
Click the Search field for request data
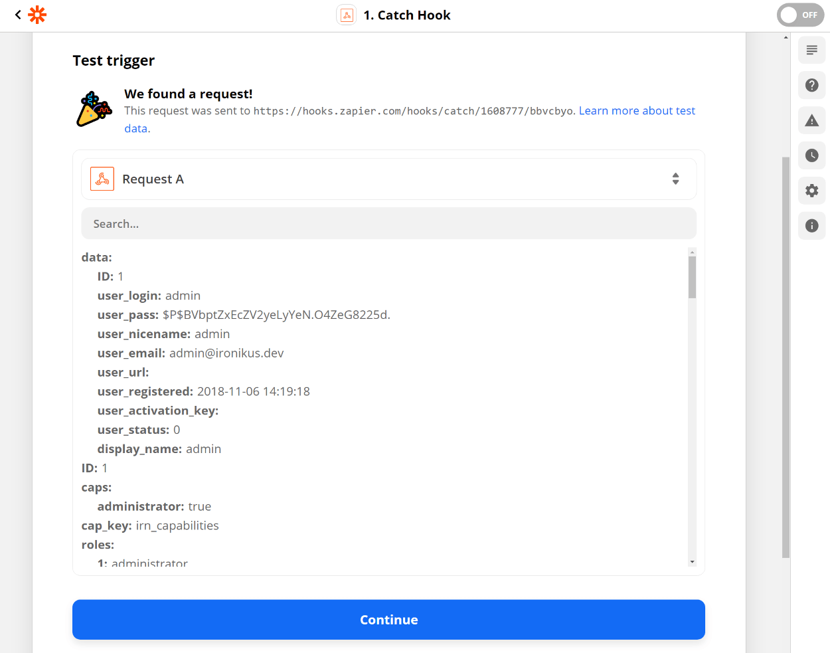coord(388,224)
